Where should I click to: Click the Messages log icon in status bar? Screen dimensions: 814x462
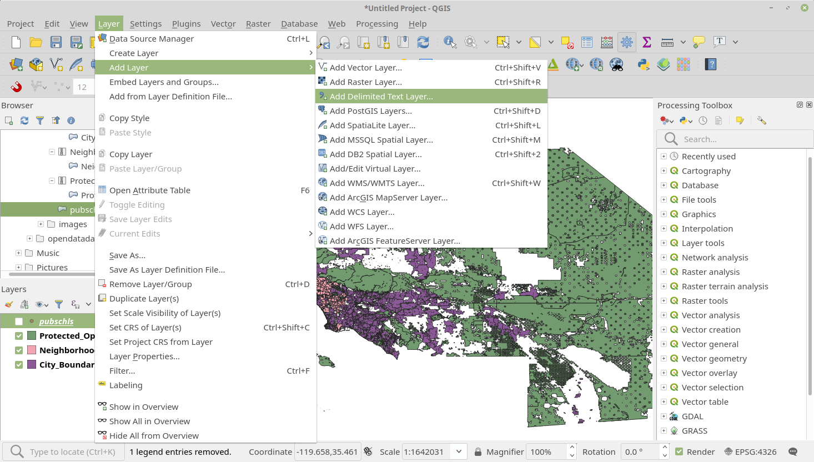click(793, 452)
